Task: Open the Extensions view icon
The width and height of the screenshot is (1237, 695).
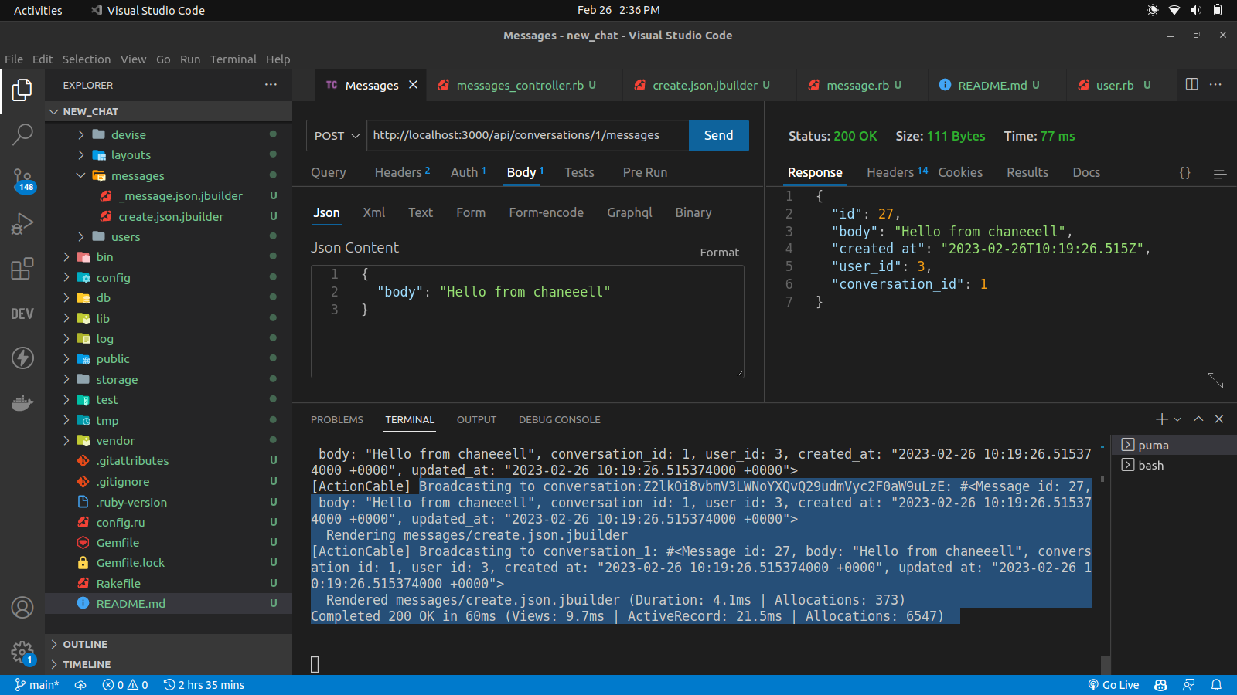Action: (x=22, y=269)
